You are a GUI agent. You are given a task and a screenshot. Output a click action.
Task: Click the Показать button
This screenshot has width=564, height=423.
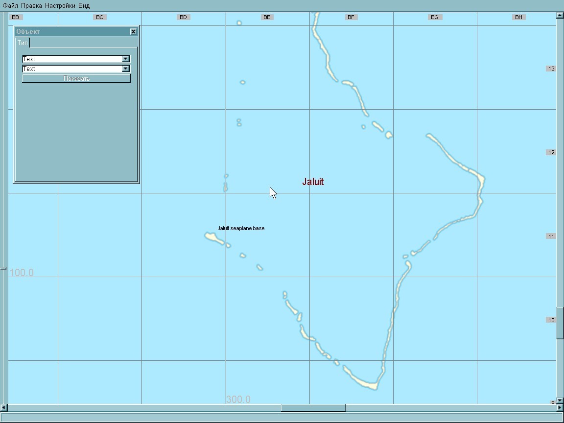pyautogui.click(x=76, y=78)
